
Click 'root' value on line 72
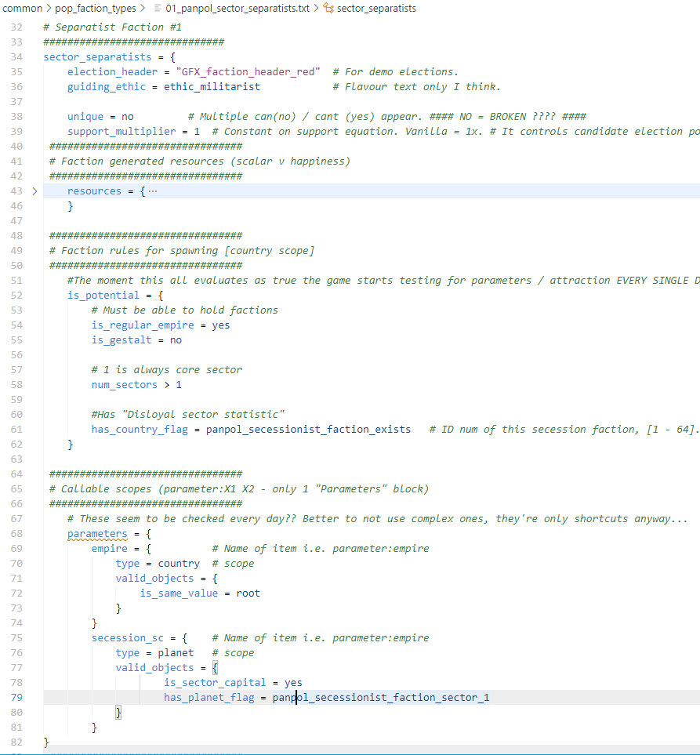click(248, 593)
